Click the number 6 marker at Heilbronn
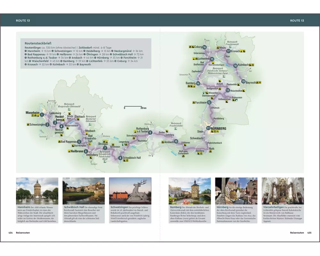Viewport: 320px width, 256px height. [x=86, y=151]
